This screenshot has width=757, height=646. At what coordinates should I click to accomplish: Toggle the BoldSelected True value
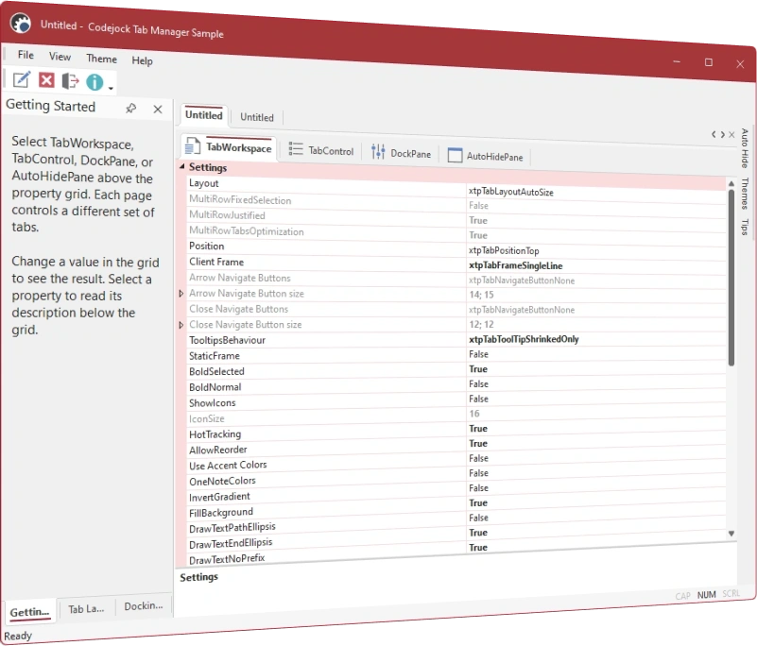click(478, 369)
